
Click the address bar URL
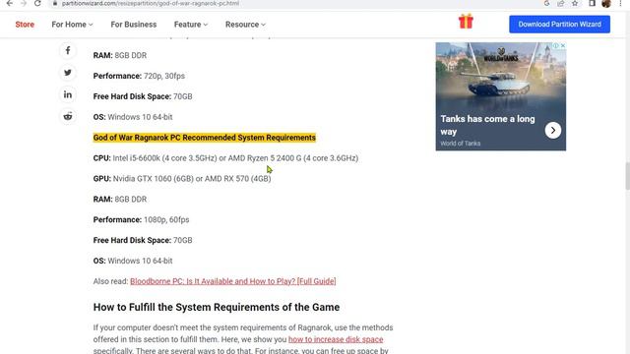click(x=151, y=3)
